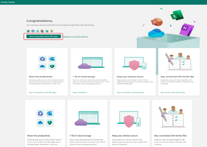Click Family Safety heart icon in upper productivity card
Screen dimensions: 207x147
click(52, 66)
